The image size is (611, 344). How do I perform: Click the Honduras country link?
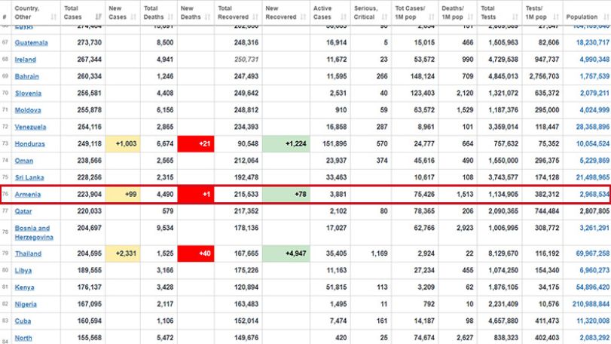pyautogui.click(x=29, y=143)
